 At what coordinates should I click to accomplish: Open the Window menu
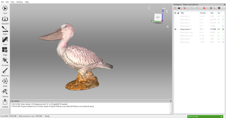click(20, 2)
